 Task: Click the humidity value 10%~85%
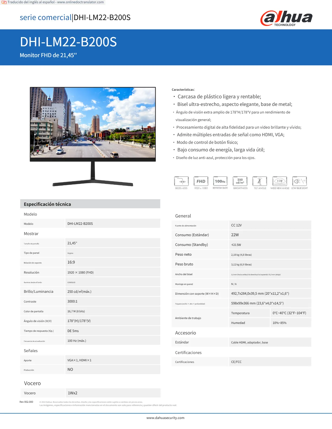291,323
